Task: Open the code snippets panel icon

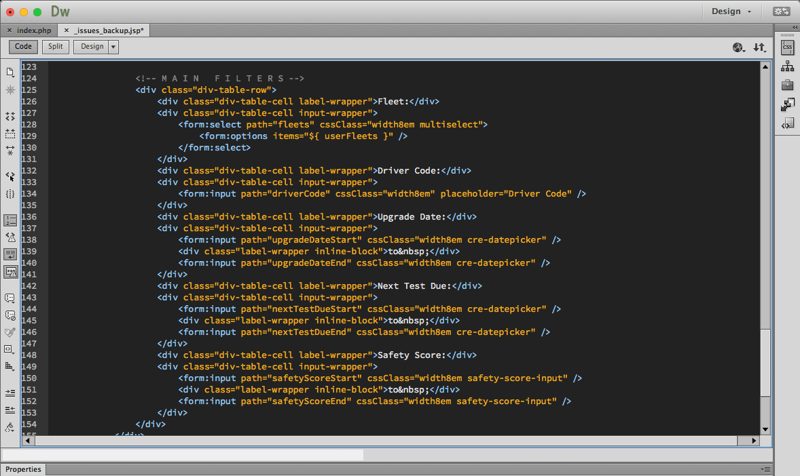Action: pos(787,123)
